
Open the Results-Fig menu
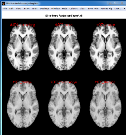pyautogui.click(x=106, y=9)
